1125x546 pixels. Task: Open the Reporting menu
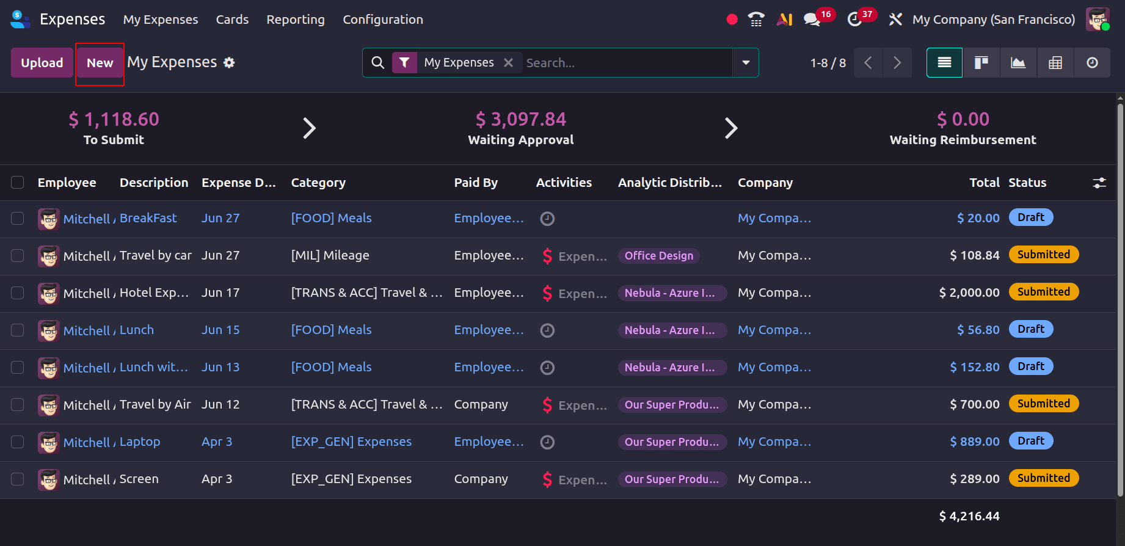(x=296, y=20)
